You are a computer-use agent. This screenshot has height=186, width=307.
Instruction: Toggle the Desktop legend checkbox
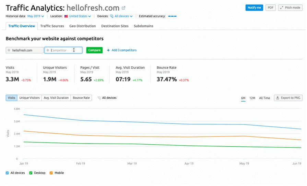pyautogui.click(x=31, y=173)
